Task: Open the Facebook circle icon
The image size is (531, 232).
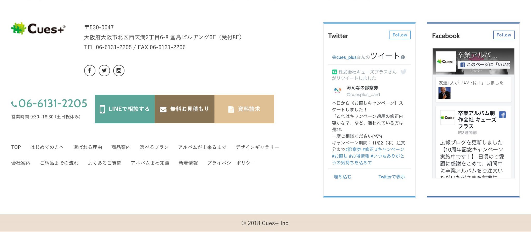Action: 90,70
